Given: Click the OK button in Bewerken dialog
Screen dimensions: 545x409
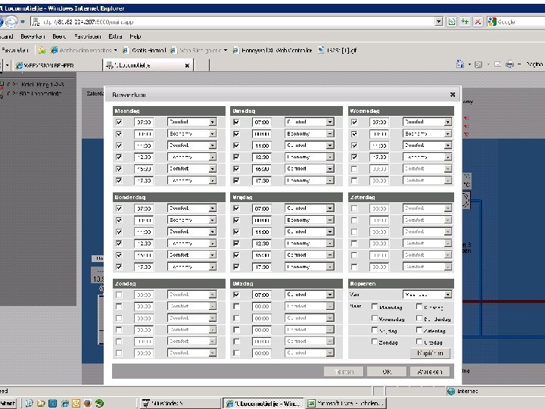Looking at the screenshot, I should coord(387,372).
